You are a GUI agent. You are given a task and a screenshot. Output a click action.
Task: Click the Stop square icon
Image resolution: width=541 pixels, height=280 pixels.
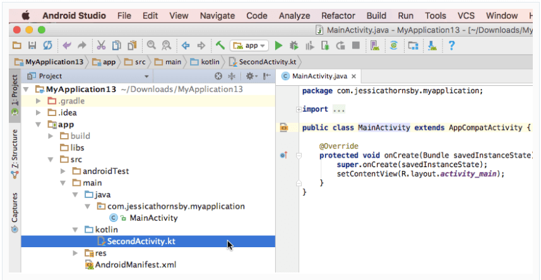(x=356, y=45)
